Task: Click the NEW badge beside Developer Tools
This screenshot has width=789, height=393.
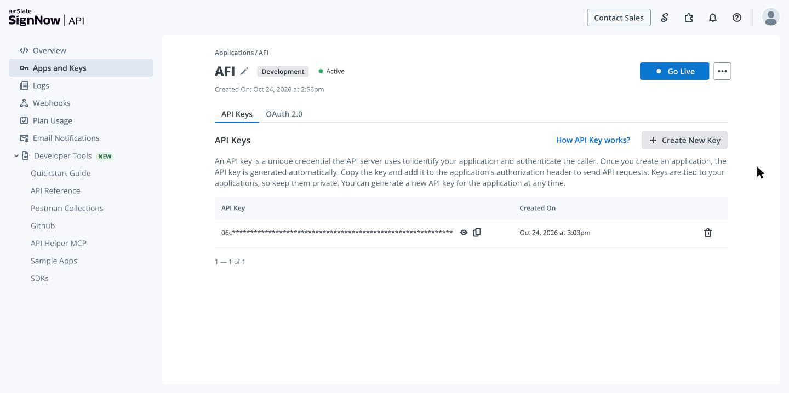Action: 105,156
